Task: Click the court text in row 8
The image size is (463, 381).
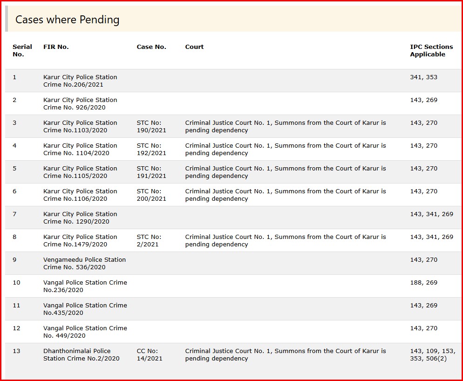Action: point(285,240)
